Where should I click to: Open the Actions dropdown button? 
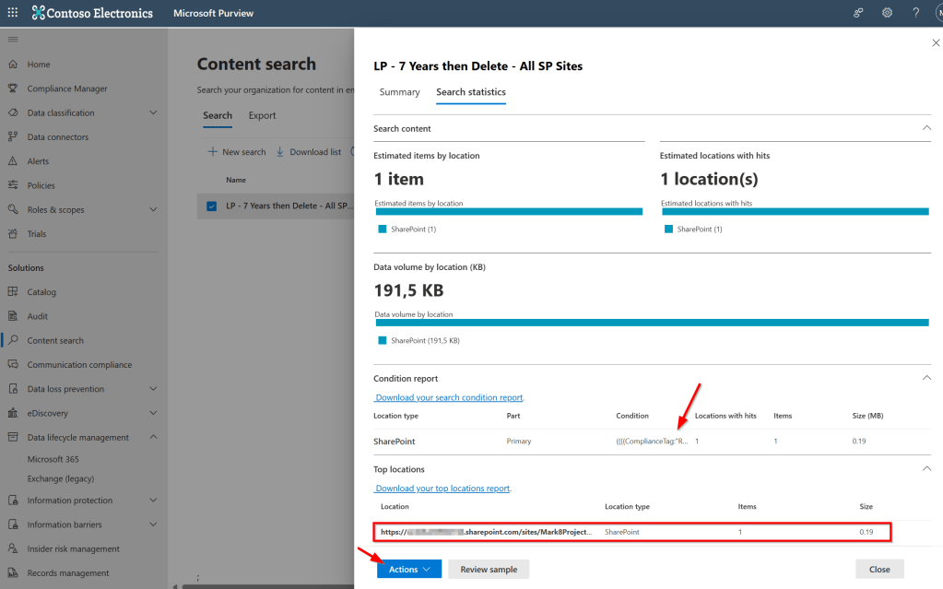pos(408,570)
